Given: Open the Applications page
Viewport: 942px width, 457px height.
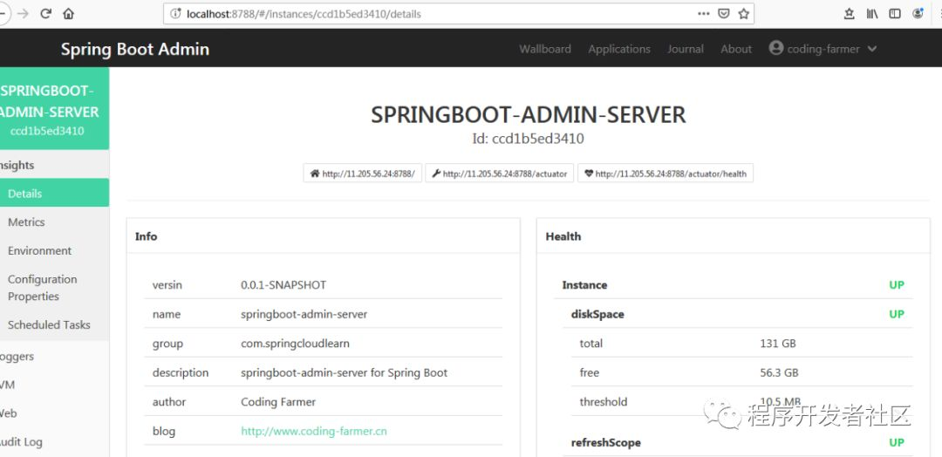Looking at the screenshot, I should 619,49.
